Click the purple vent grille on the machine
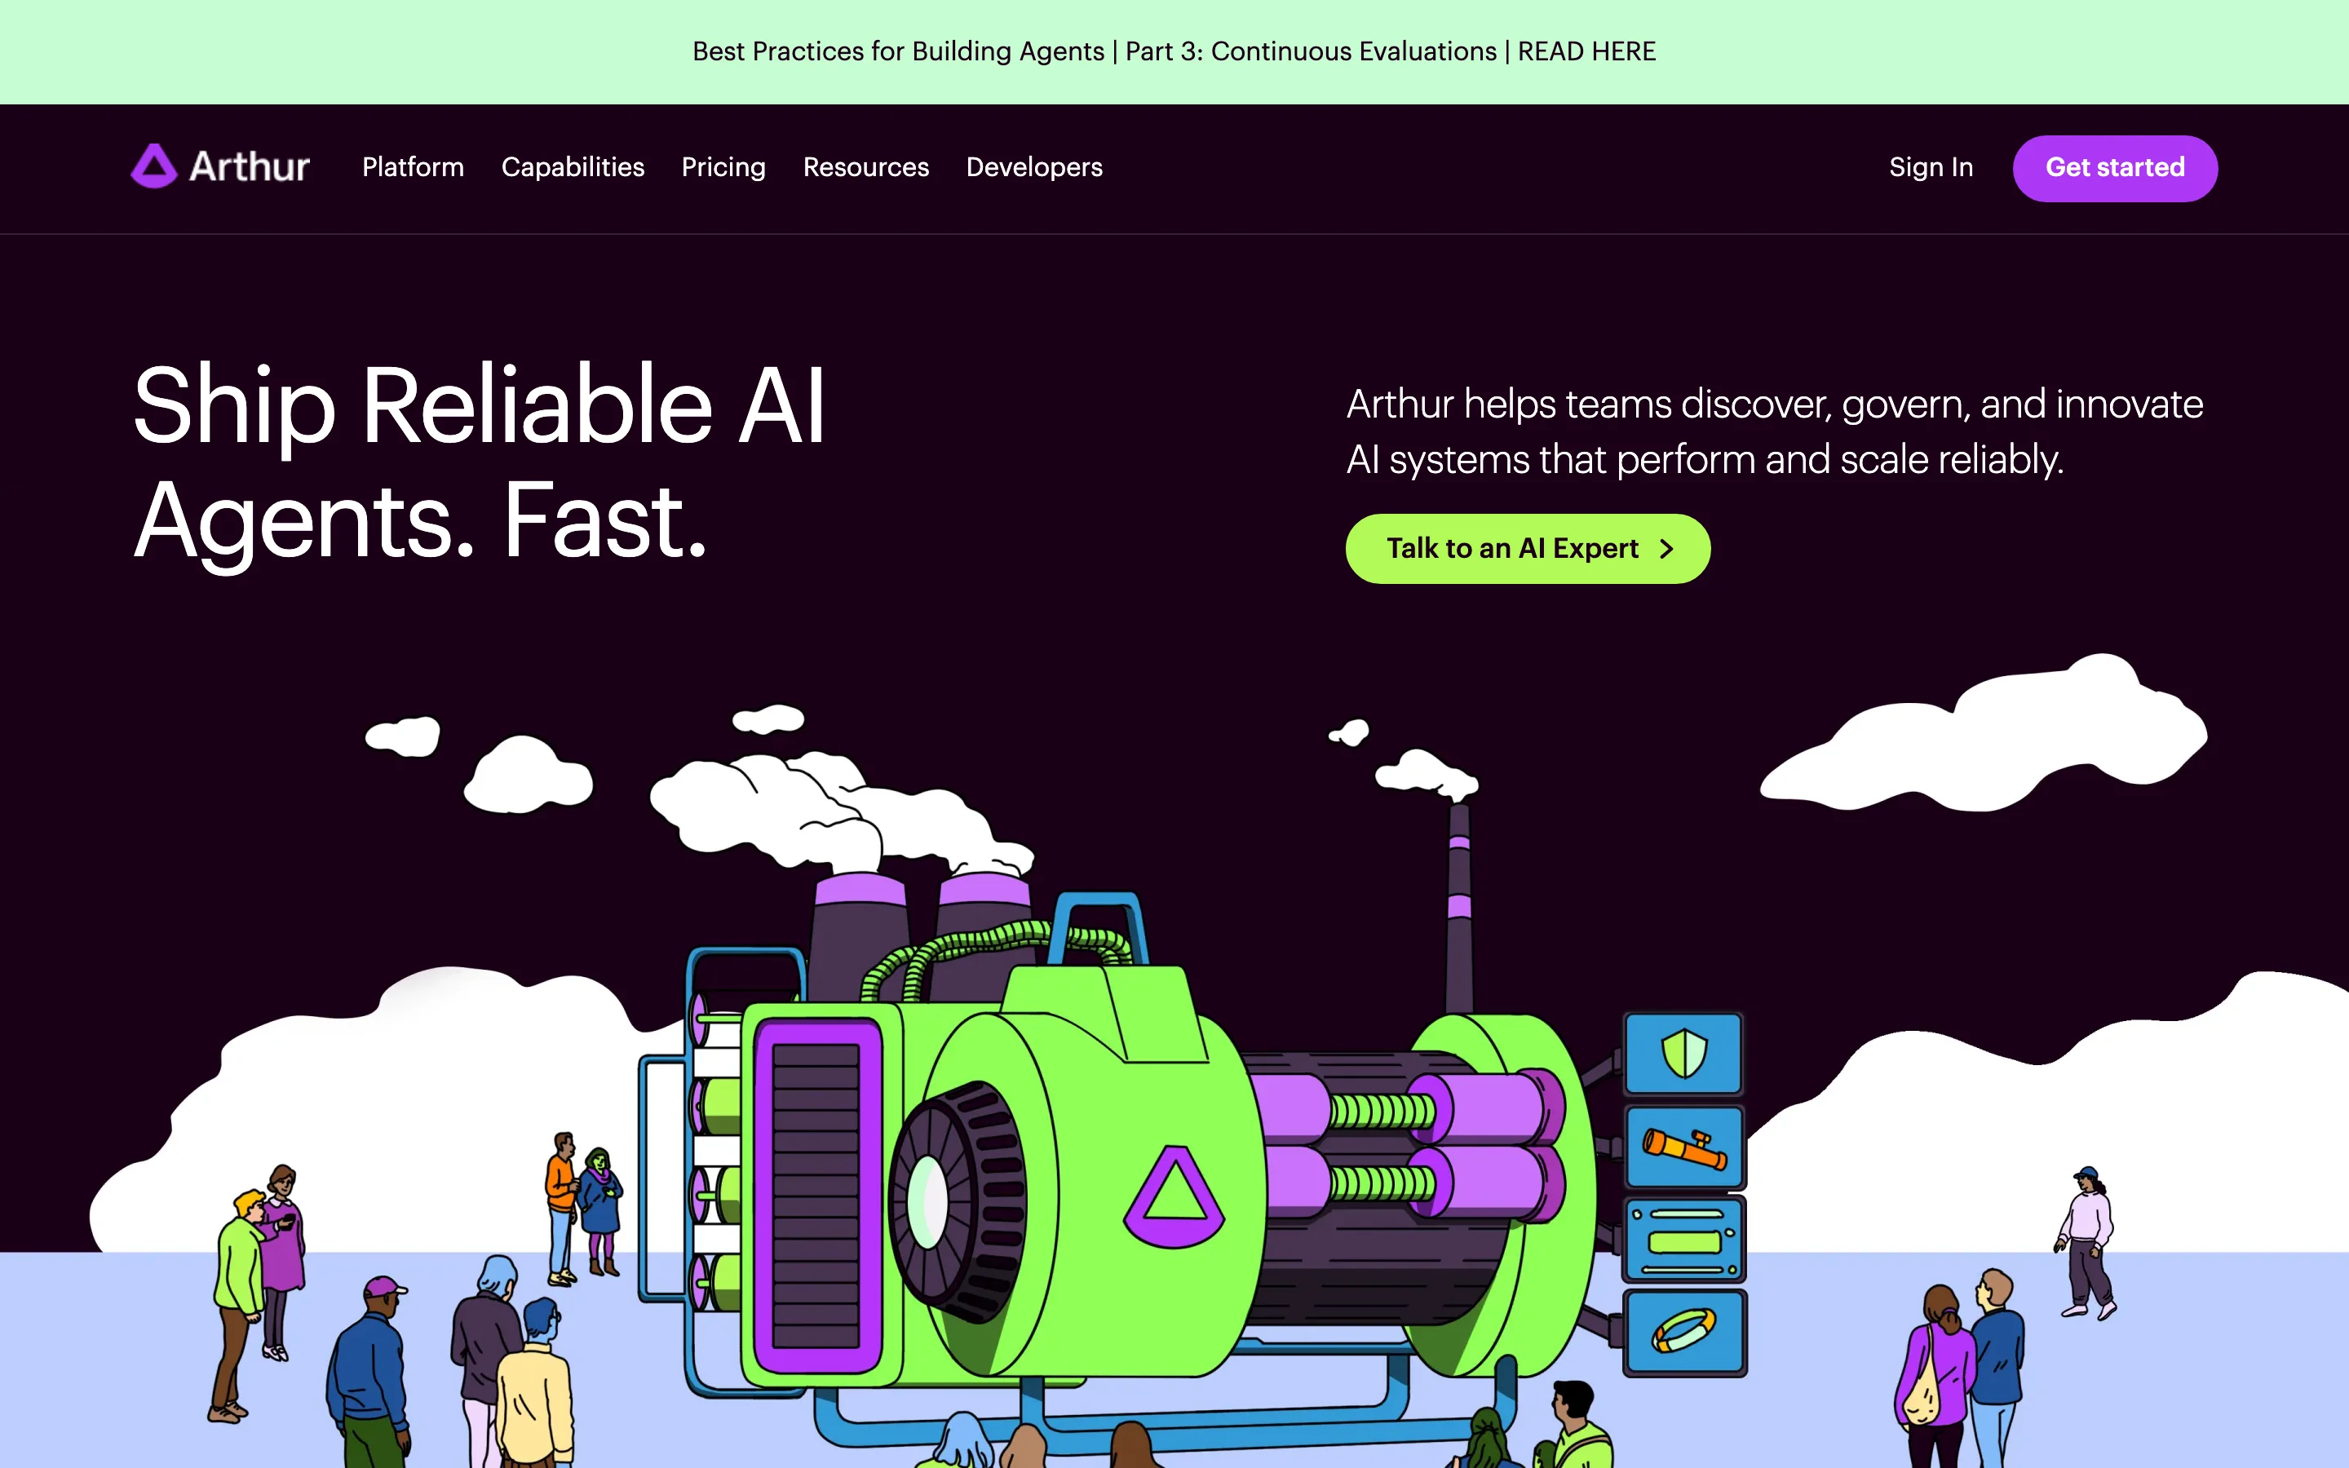 (816, 1196)
